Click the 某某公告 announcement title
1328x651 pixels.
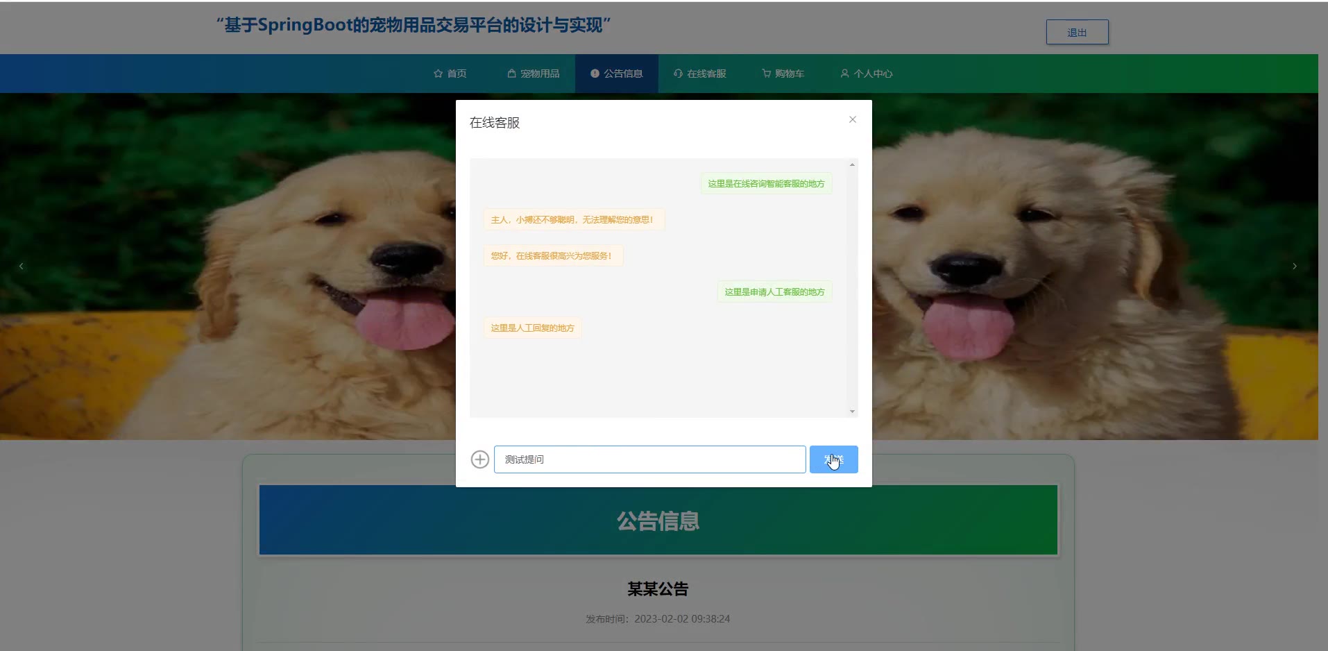658,589
